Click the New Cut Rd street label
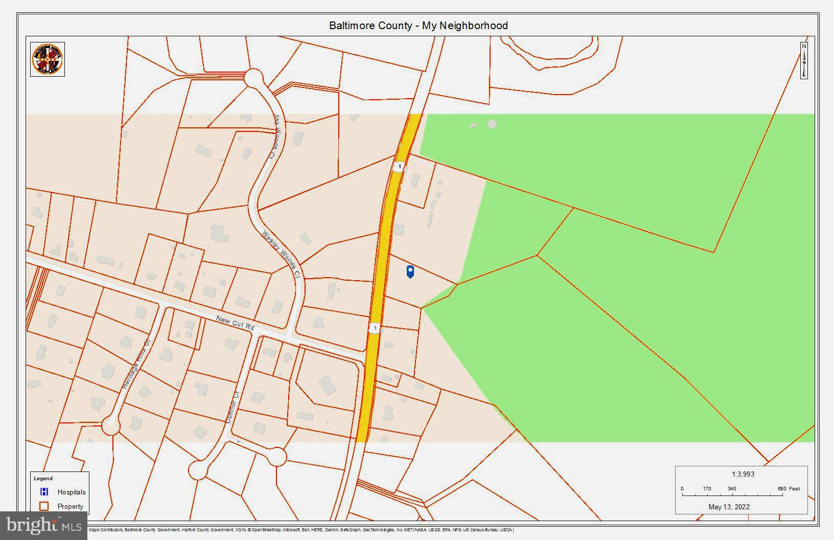The image size is (834, 540). [235, 323]
